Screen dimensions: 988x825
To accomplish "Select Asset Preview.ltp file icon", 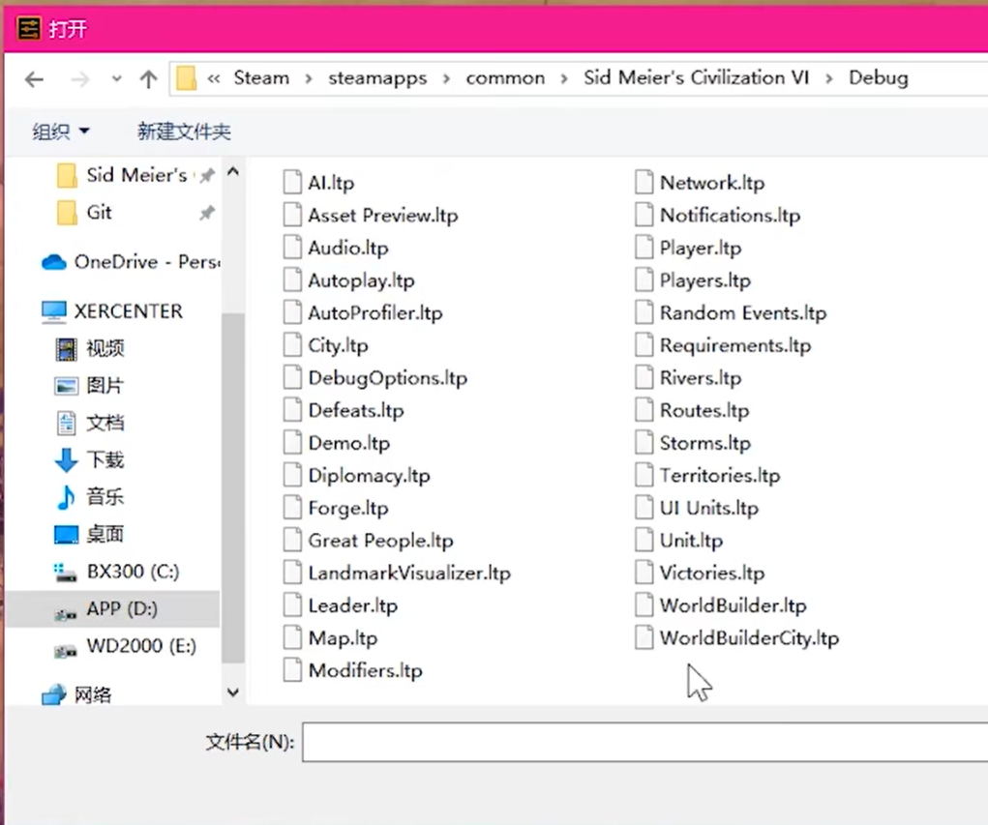I will [292, 215].
